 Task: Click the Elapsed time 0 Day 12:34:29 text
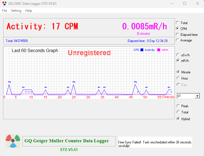tap(147, 41)
